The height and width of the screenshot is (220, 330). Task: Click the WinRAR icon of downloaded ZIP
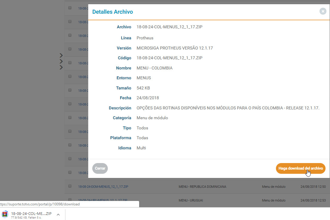pos(5,214)
